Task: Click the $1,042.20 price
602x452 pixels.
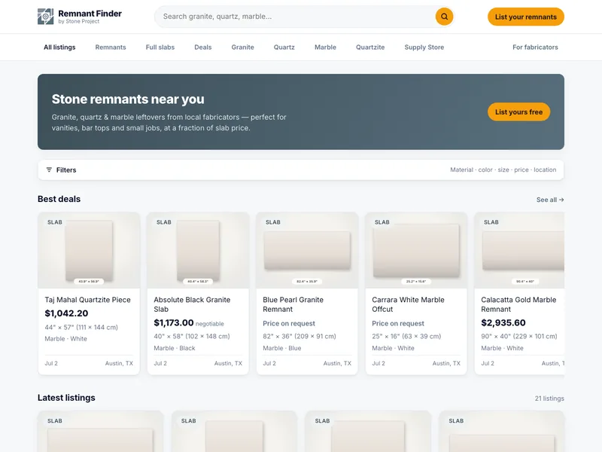Action: pos(66,313)
